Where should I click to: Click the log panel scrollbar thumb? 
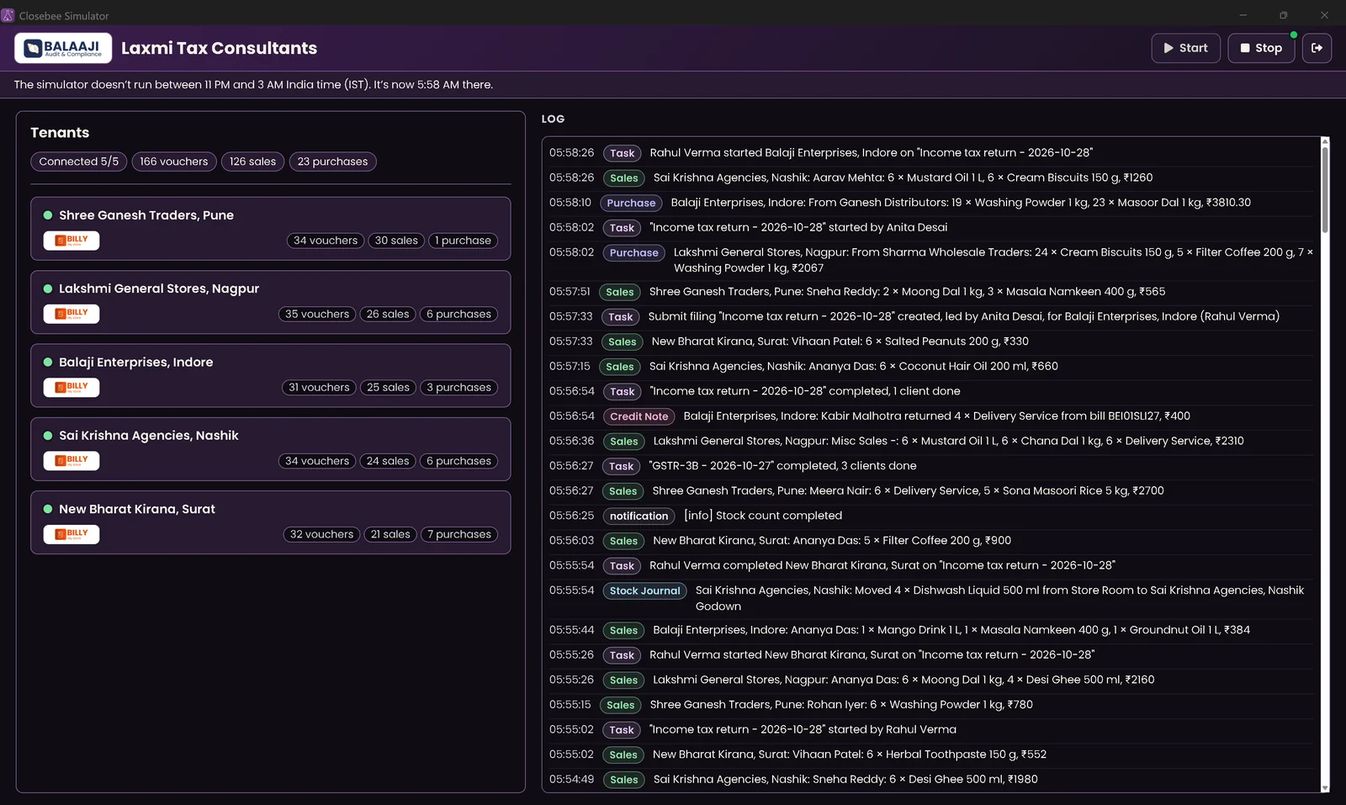[1325, 190]
